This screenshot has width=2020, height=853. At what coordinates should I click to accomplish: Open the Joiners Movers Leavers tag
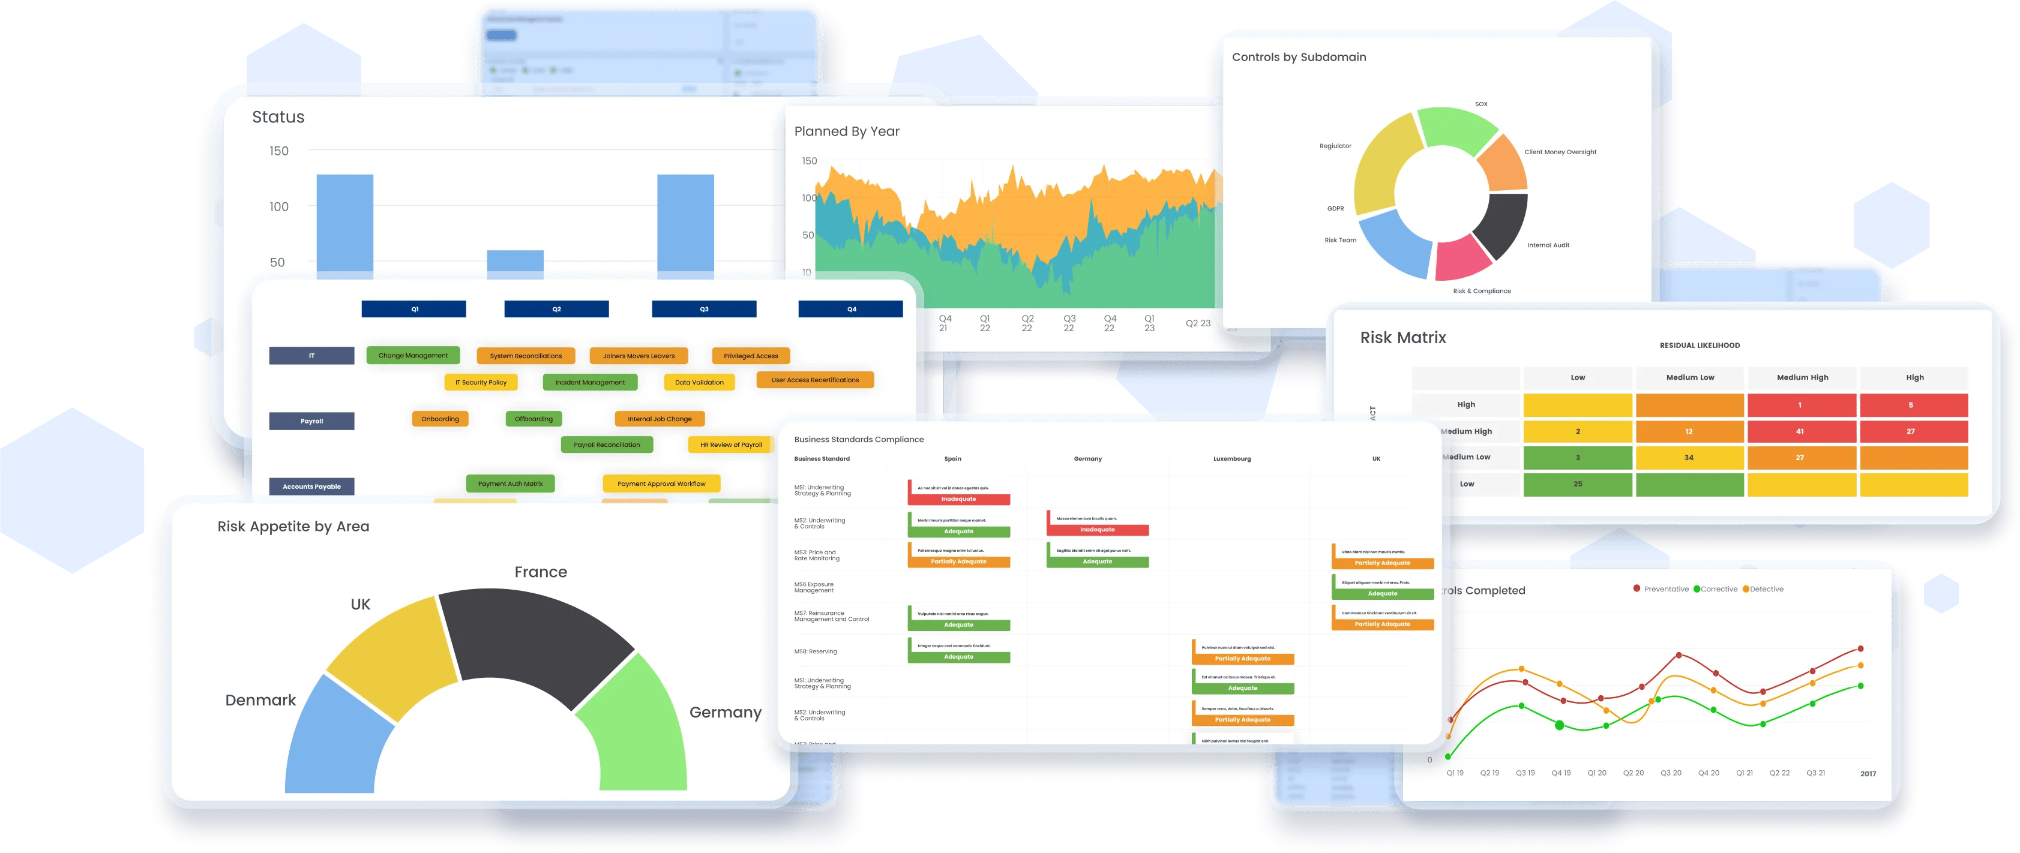click(639, 356)
